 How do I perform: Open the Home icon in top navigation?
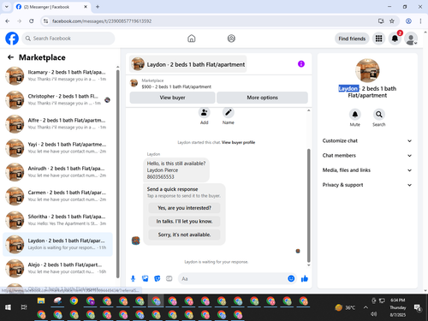pyautogui.click(x=192, y=39)
